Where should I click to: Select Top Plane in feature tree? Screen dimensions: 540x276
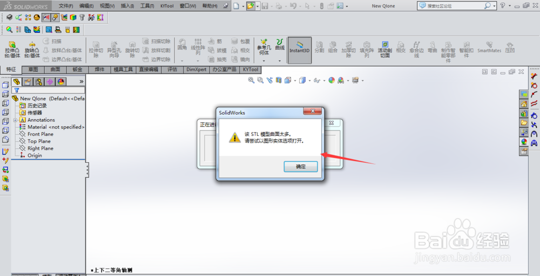pos(35,141)
